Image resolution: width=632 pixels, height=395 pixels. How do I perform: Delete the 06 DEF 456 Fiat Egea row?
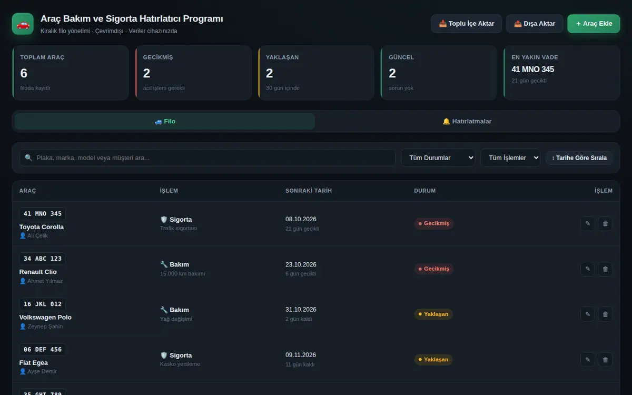605,359
